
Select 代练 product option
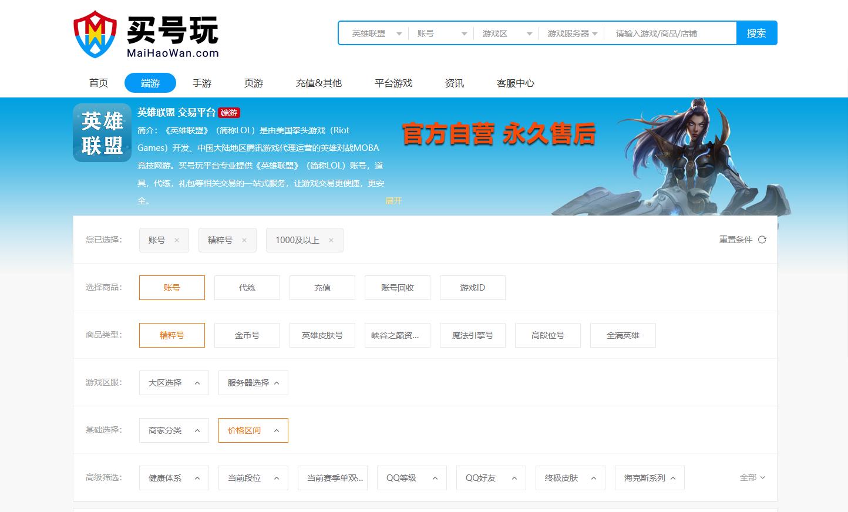[247, 288]
